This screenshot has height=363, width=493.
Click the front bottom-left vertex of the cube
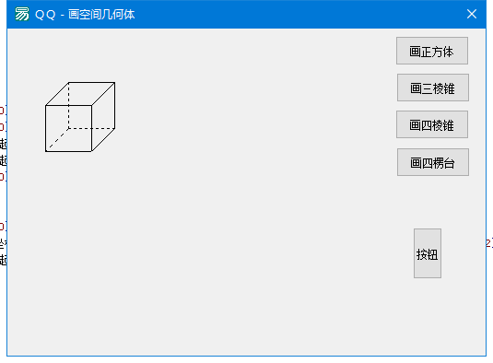click(x=45, y=151)
